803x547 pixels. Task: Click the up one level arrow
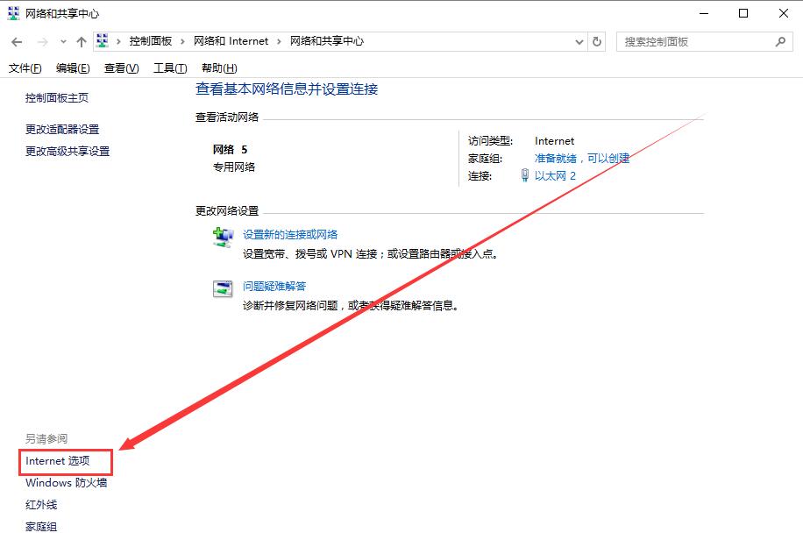(x=81, y=40)
